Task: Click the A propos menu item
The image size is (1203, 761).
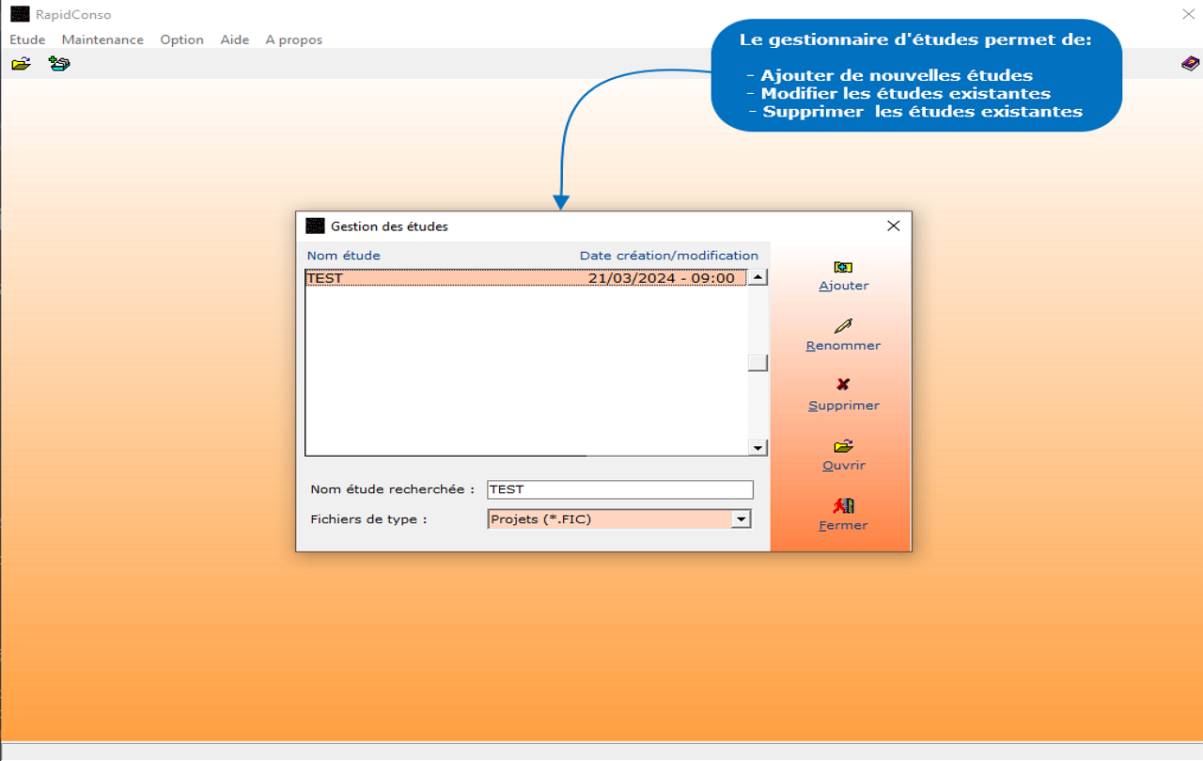Action: coord(293,39)
